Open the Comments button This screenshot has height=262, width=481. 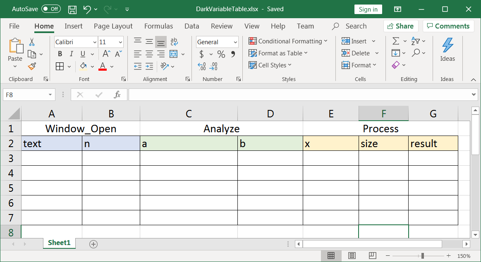click(x=448, y=26)
